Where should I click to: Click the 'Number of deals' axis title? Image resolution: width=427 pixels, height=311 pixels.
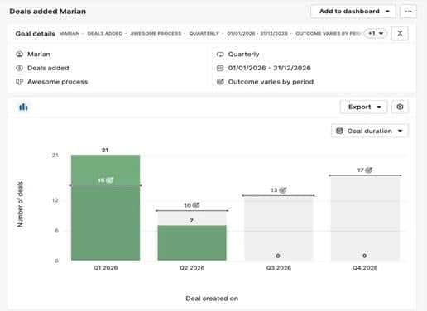pos(20,204)
